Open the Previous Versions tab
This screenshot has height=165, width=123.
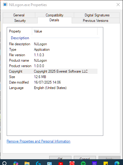click(x=96, y=21)
